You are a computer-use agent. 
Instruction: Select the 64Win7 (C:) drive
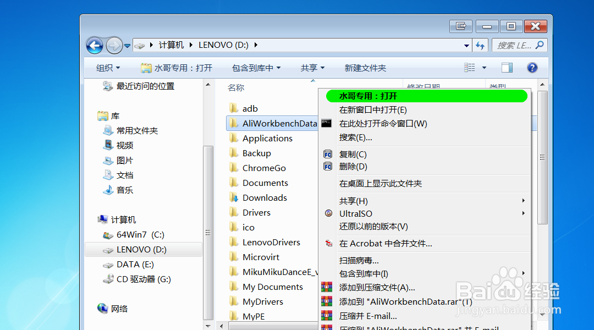point(134,234)
